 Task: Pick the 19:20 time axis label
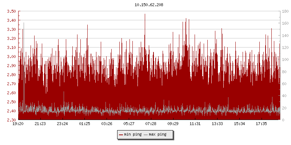click(x=18, y=124)
